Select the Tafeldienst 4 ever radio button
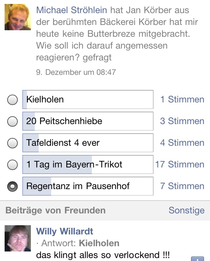Viewport: 210px width, 261px height. point(12,143)
